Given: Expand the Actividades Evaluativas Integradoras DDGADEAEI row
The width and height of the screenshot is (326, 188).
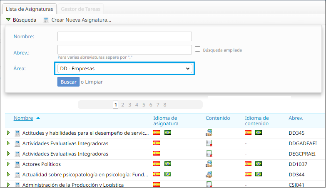Looking at the screenshot, I should pyautogui.click(x=8, y=143).
